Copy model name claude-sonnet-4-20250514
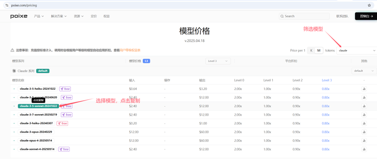 click(37, 149)
